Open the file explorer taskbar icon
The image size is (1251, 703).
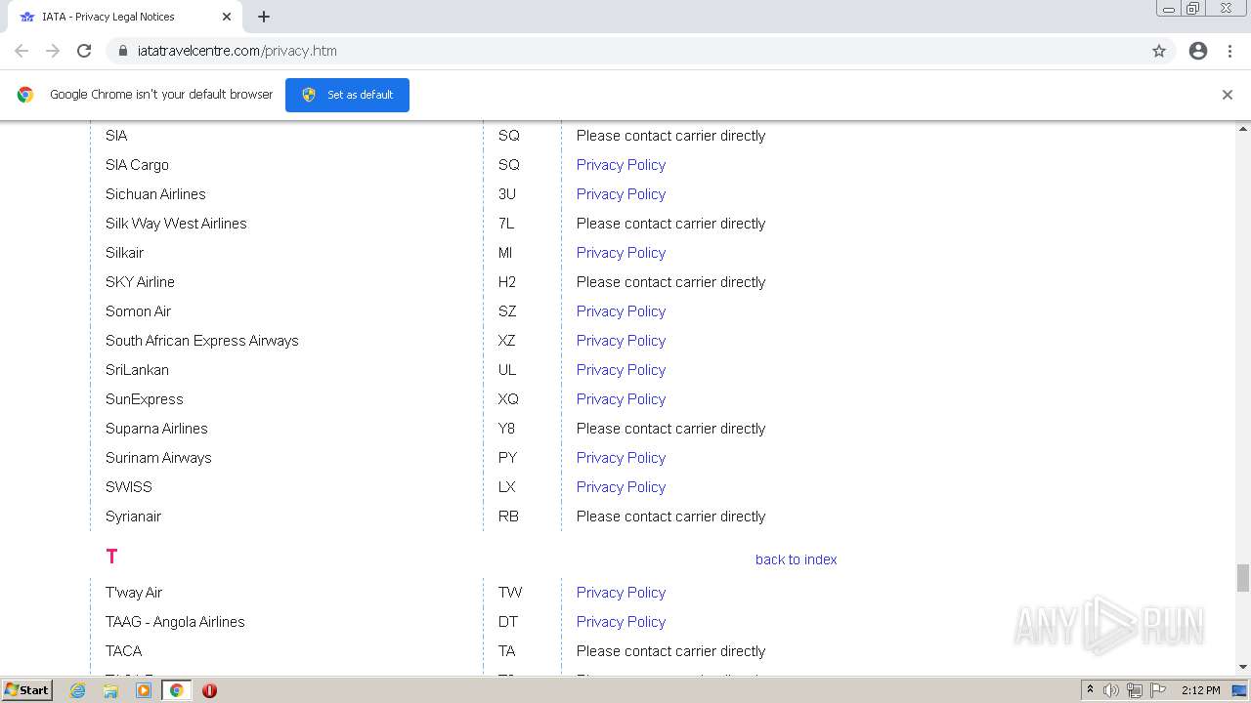(x=110, y=690)
